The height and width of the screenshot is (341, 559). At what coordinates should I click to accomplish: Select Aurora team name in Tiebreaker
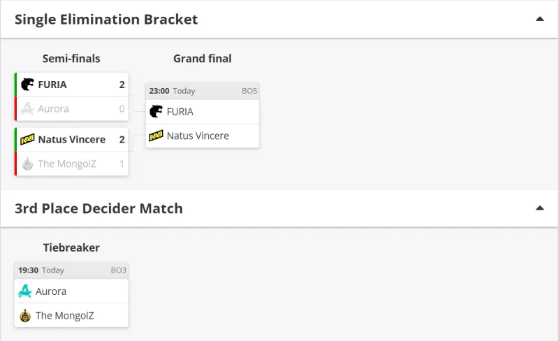point(51,291)
